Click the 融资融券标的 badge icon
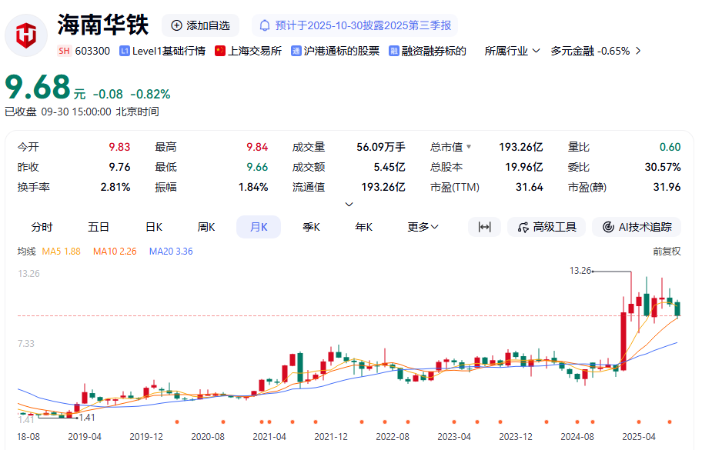The image size is (702, 450). coord(394,51)
